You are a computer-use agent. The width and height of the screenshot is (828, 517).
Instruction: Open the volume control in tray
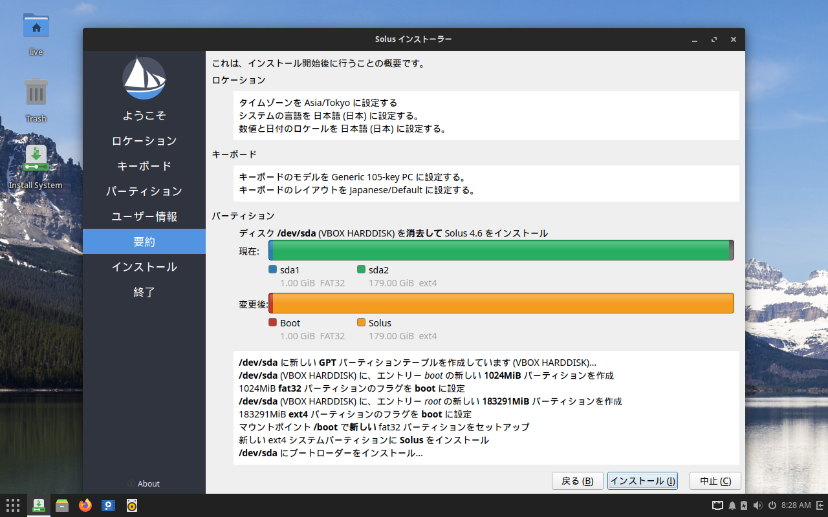click(757, 505)
